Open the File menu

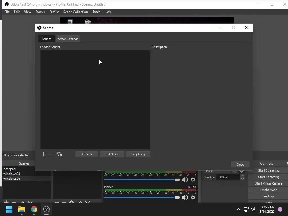pos(7,12)
